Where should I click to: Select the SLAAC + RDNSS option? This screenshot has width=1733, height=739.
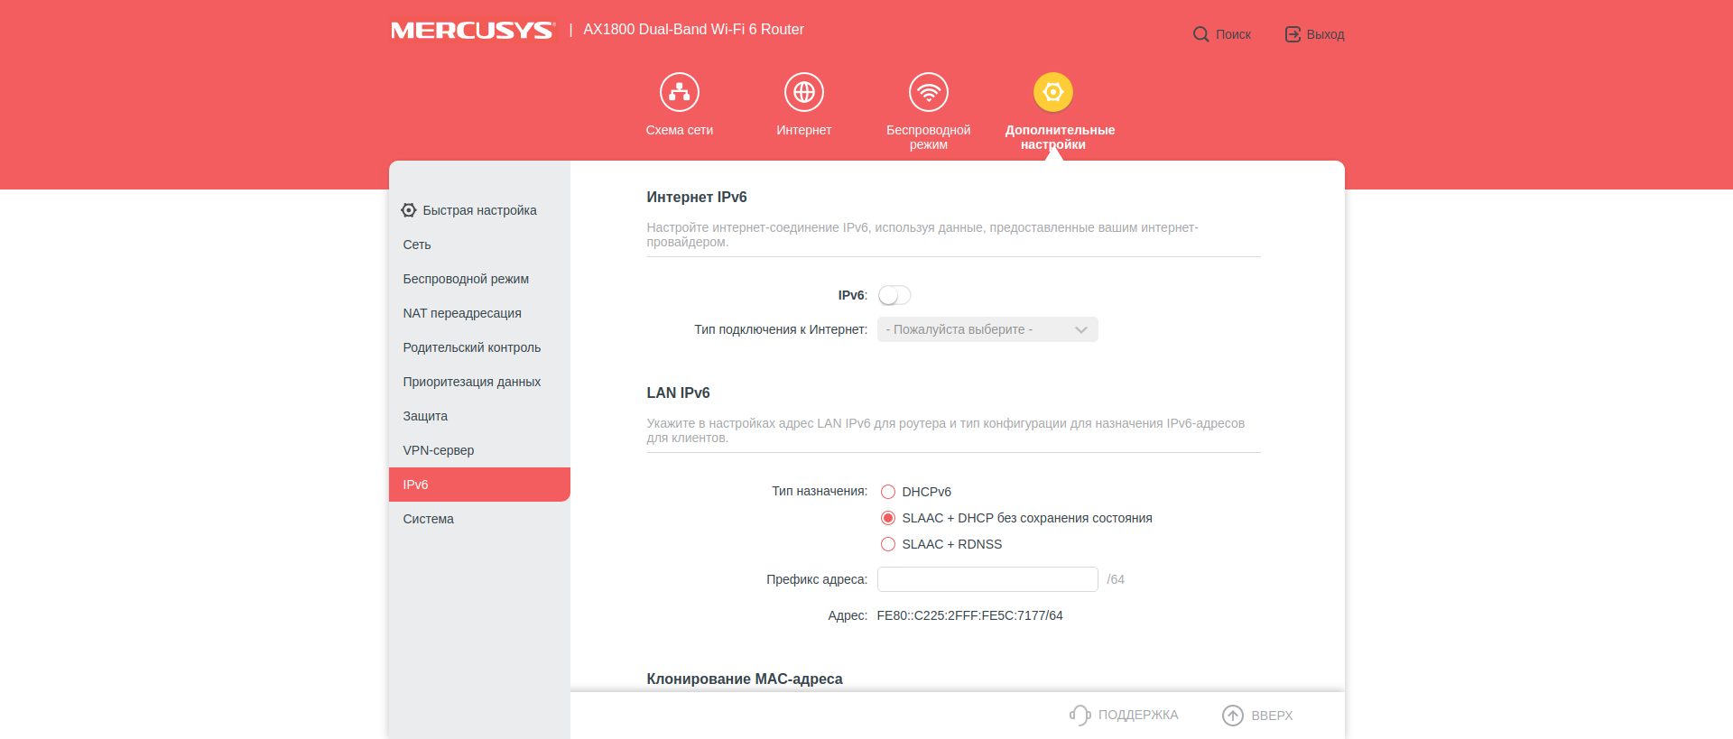point(888,544)
